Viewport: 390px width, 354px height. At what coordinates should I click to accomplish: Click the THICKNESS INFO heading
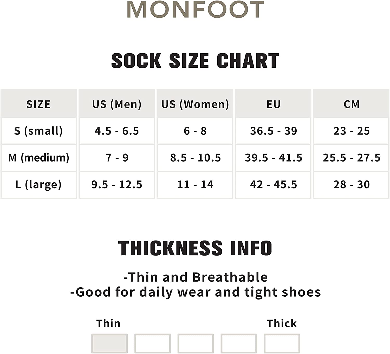tap(195, 248)
